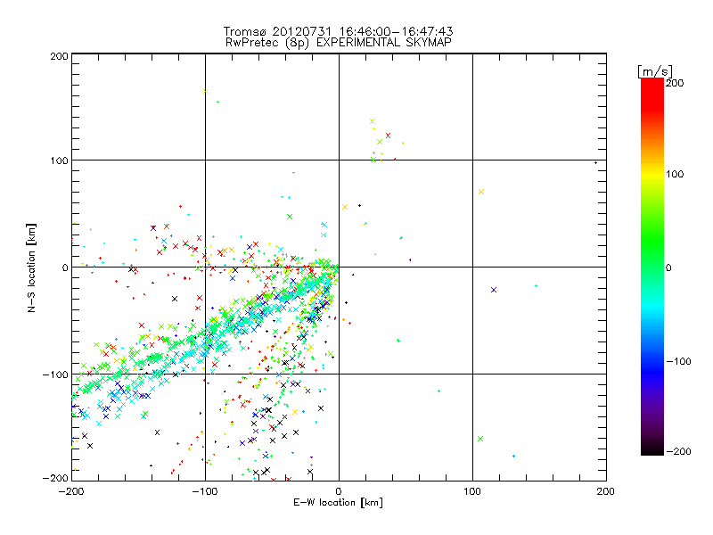Click the E-W location [km] axis label

(x=338, y=503)
